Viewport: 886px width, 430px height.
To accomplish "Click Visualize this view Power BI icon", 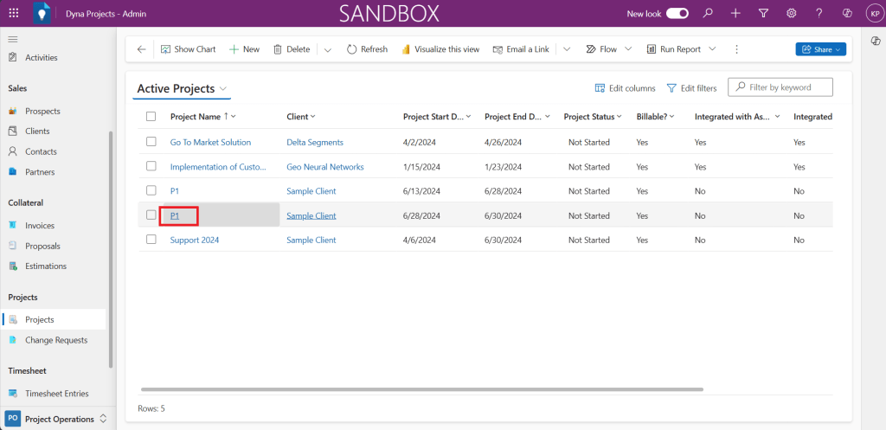I will (405, 49).
